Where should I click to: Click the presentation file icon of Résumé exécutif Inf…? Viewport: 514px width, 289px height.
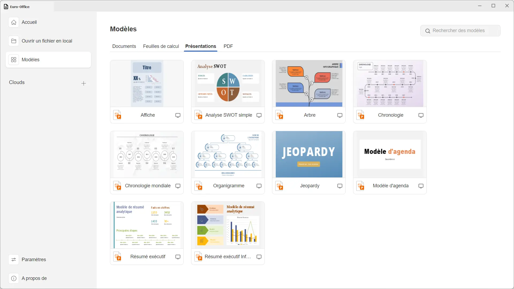tap(198, 257)
